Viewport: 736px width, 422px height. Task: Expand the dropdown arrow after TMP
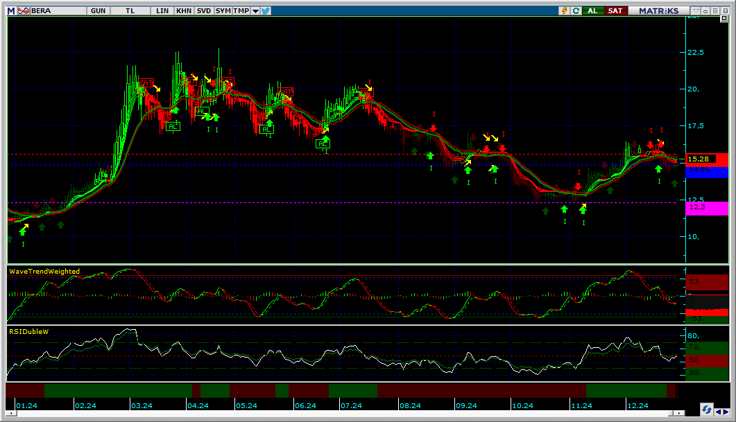click(255, 11)
